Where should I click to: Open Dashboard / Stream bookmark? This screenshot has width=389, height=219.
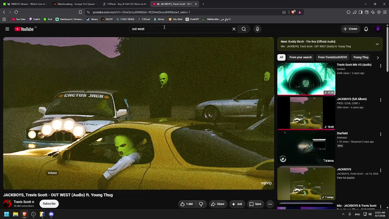click(x=69, y=19)
